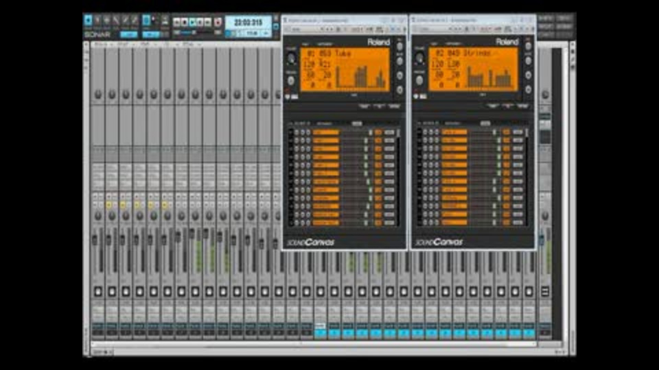Click the Volume knob in Strings Sound Canvas

(419, 59)
